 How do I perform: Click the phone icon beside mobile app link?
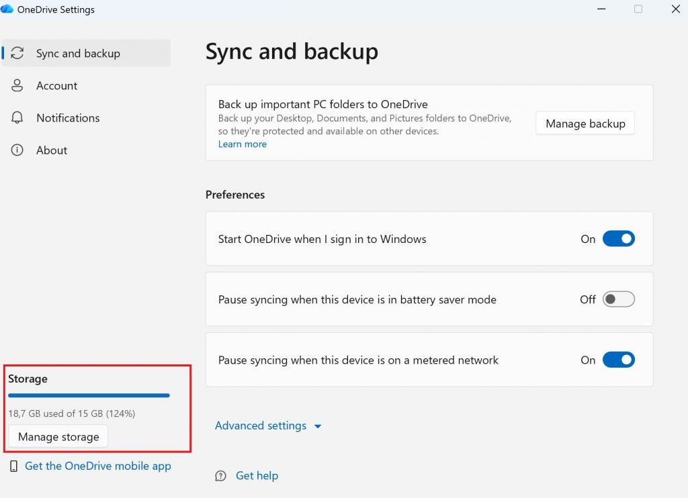click(13, 466)
